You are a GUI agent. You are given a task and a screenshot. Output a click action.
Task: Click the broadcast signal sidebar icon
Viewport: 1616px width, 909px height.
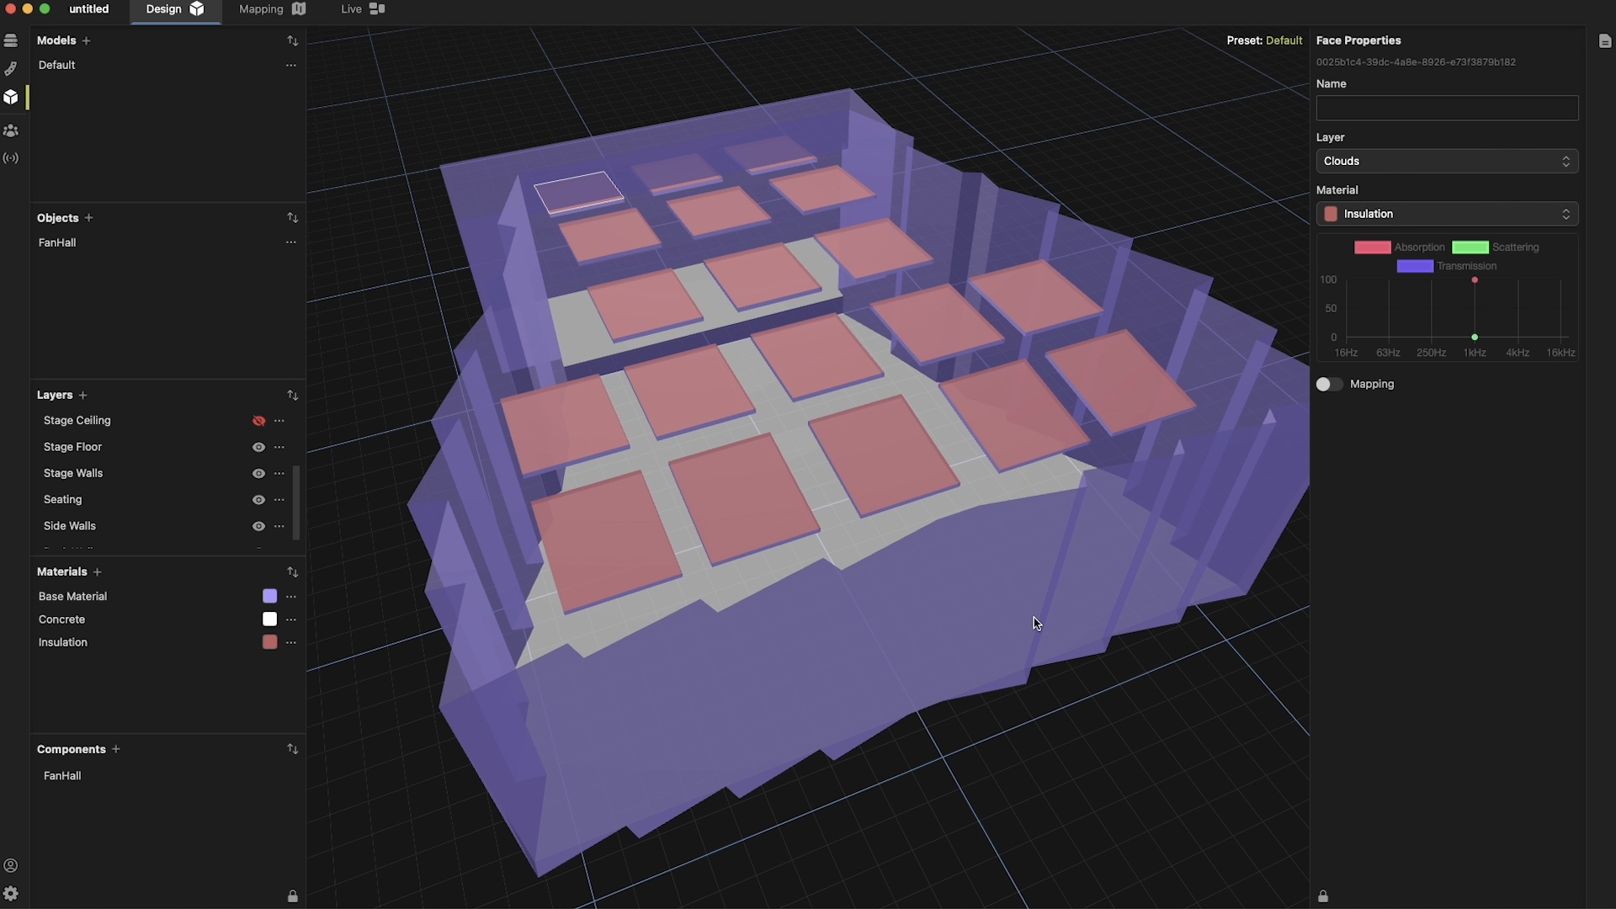(x=11, y=158)
